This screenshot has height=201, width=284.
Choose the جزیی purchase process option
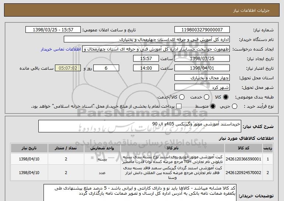point(234,106)
